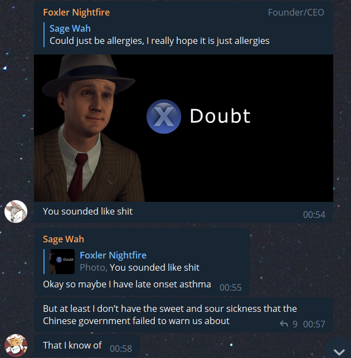Click the small Doubt thumbnail in the quoted reply
The width and height of the screenshot is (351, 358).
(x=62, y=261)
